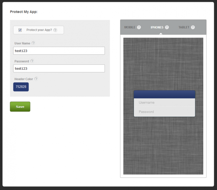Focus the User Name text field
The image size is (217, 190).
tap(59, 51)
